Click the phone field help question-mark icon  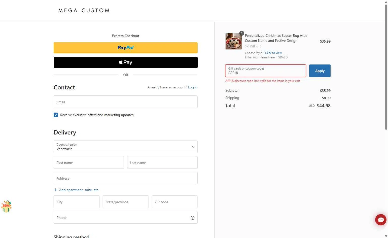tap(193, 218)
